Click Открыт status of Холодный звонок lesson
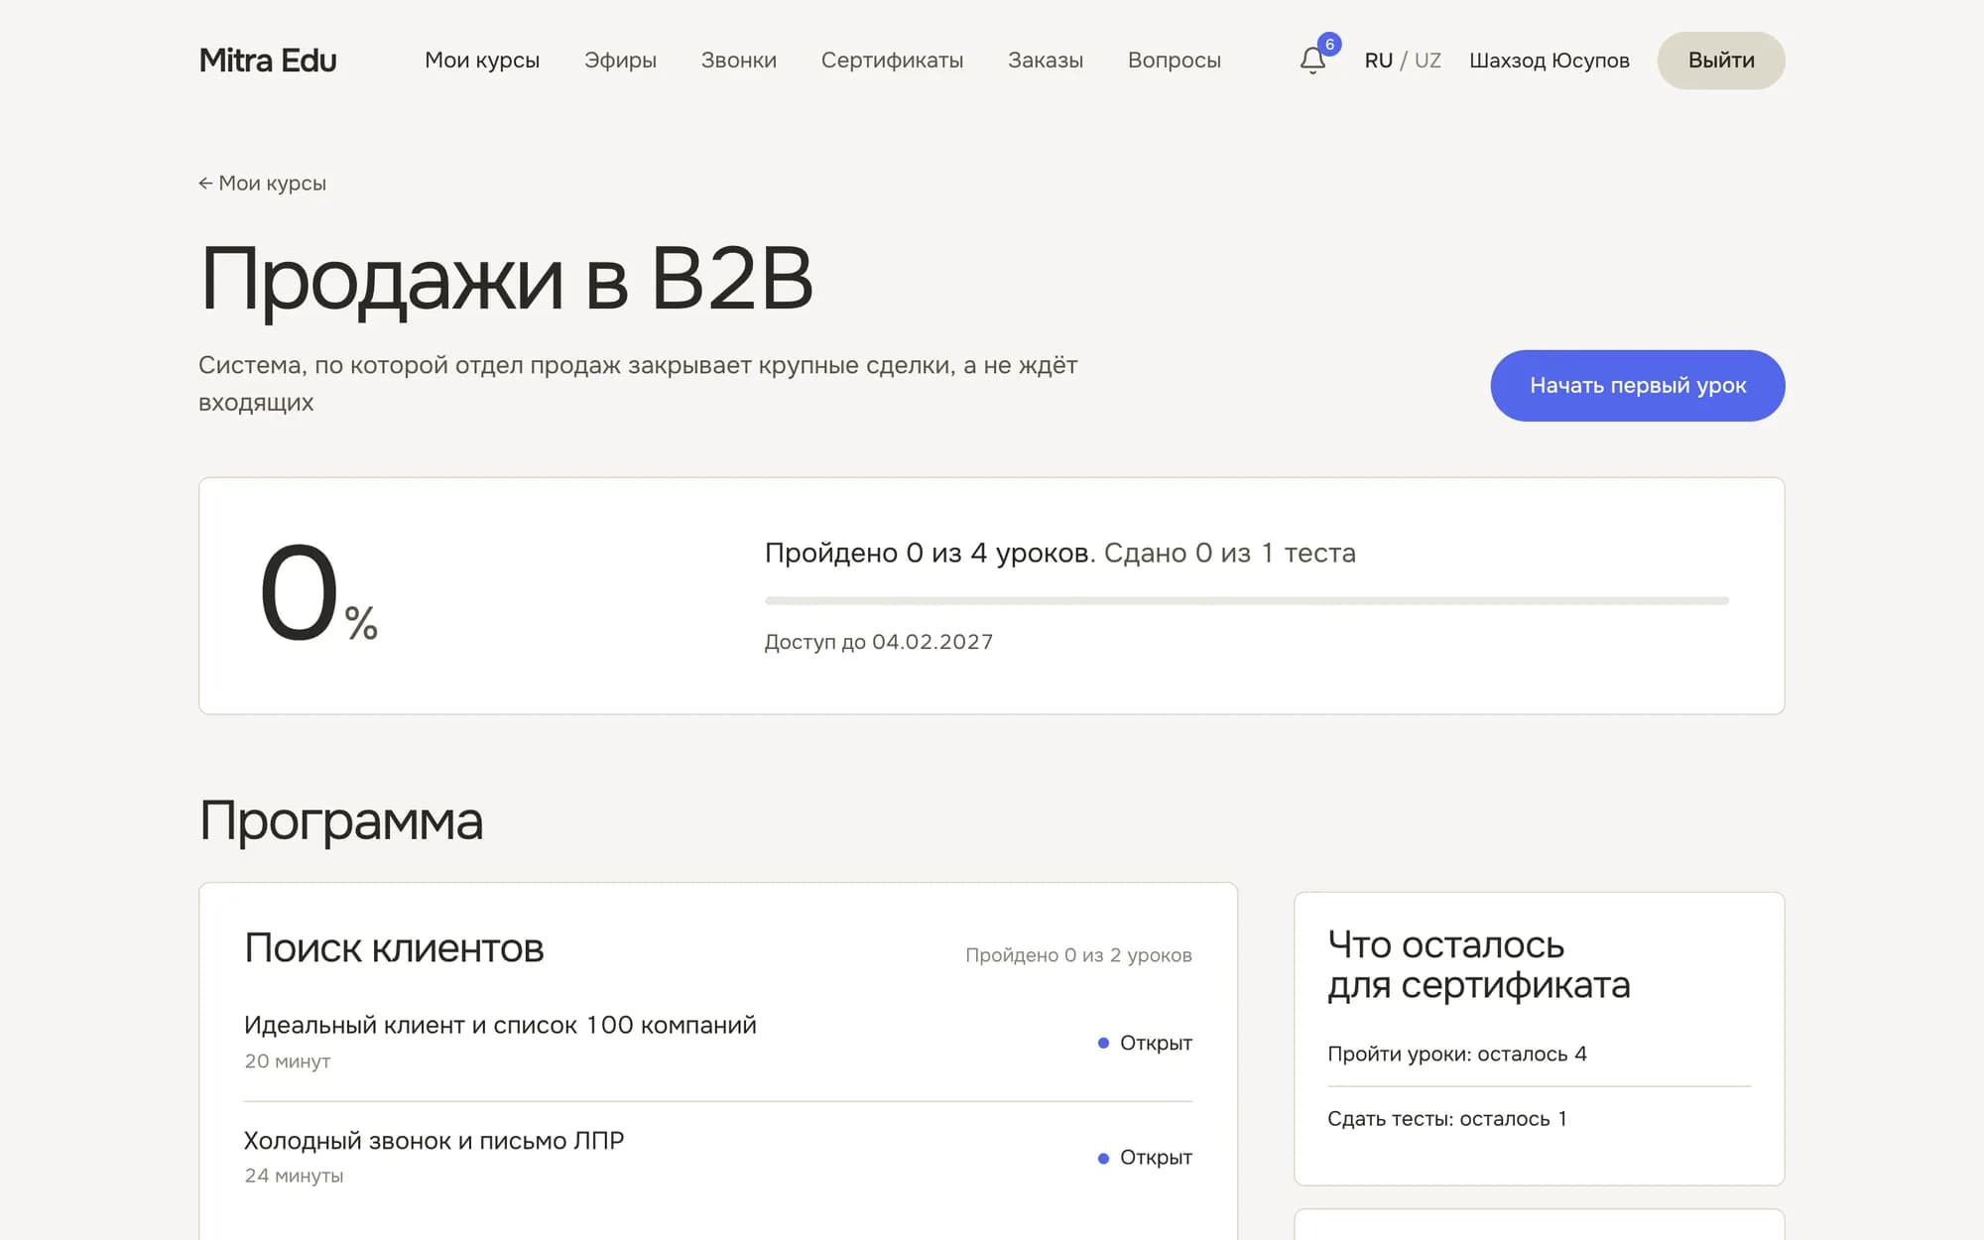Viewport: 1984px width, 1240px height. click(x=1145, y=1158)
